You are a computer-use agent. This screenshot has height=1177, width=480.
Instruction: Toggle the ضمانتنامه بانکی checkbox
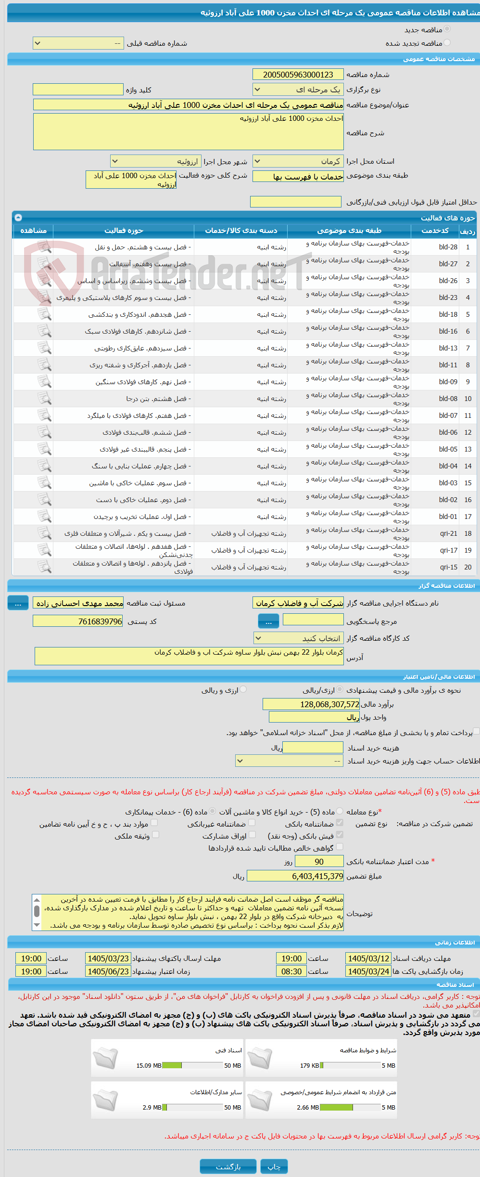pos(340,823)
